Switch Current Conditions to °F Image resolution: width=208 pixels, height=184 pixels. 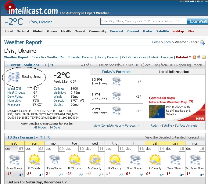tap(45, 65)
